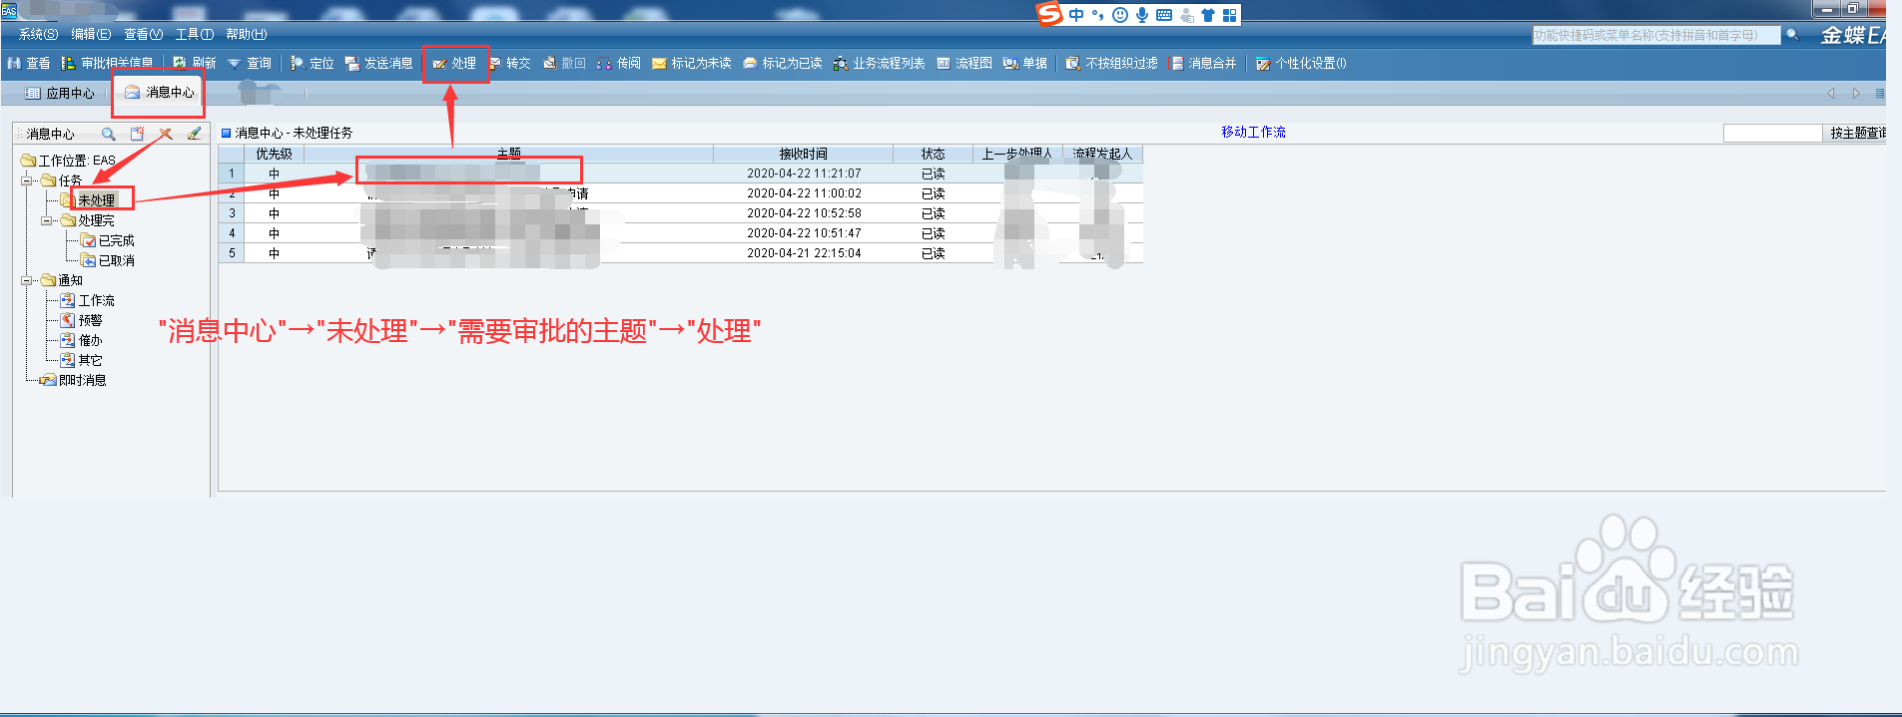Click the 定位 locate icon
This screenshot has height=717, width=1902.
[x=298, y=63]
